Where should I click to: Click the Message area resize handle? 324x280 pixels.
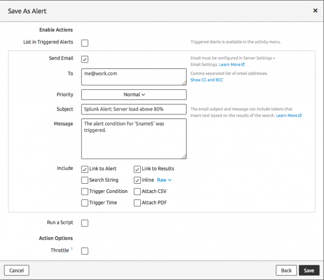tap(184, 156)
